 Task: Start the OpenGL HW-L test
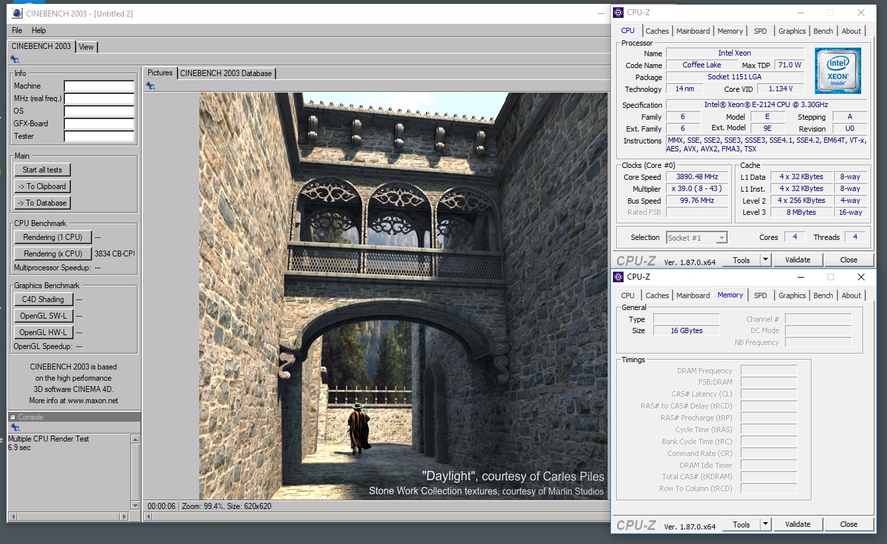(43, 332)
